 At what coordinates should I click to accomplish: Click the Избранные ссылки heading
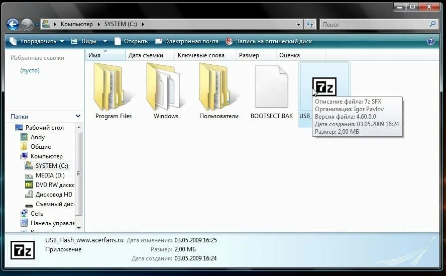(x=37, y=58)
